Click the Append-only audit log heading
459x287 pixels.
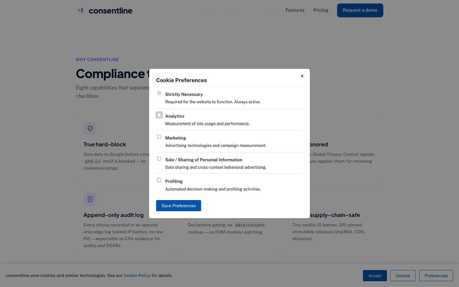pos(114,215)
